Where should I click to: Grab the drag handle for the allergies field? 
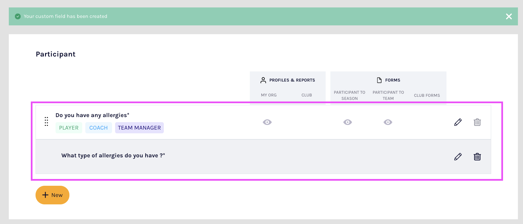click(46, 122)
